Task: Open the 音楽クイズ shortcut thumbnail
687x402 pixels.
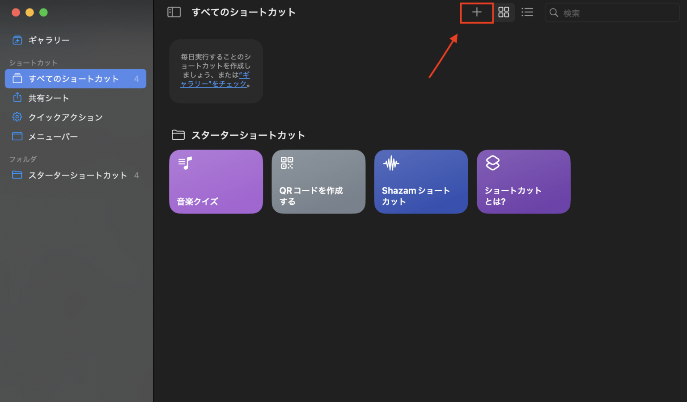Action: (216, 181)
